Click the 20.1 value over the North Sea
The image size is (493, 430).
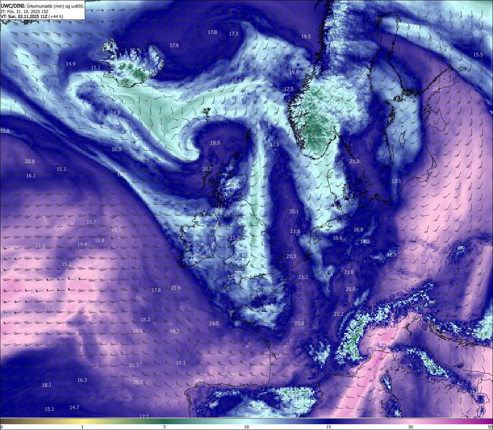[294, 212]
